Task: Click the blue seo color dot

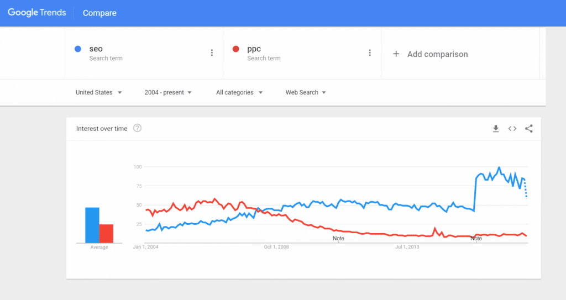Action: (78, 49)
